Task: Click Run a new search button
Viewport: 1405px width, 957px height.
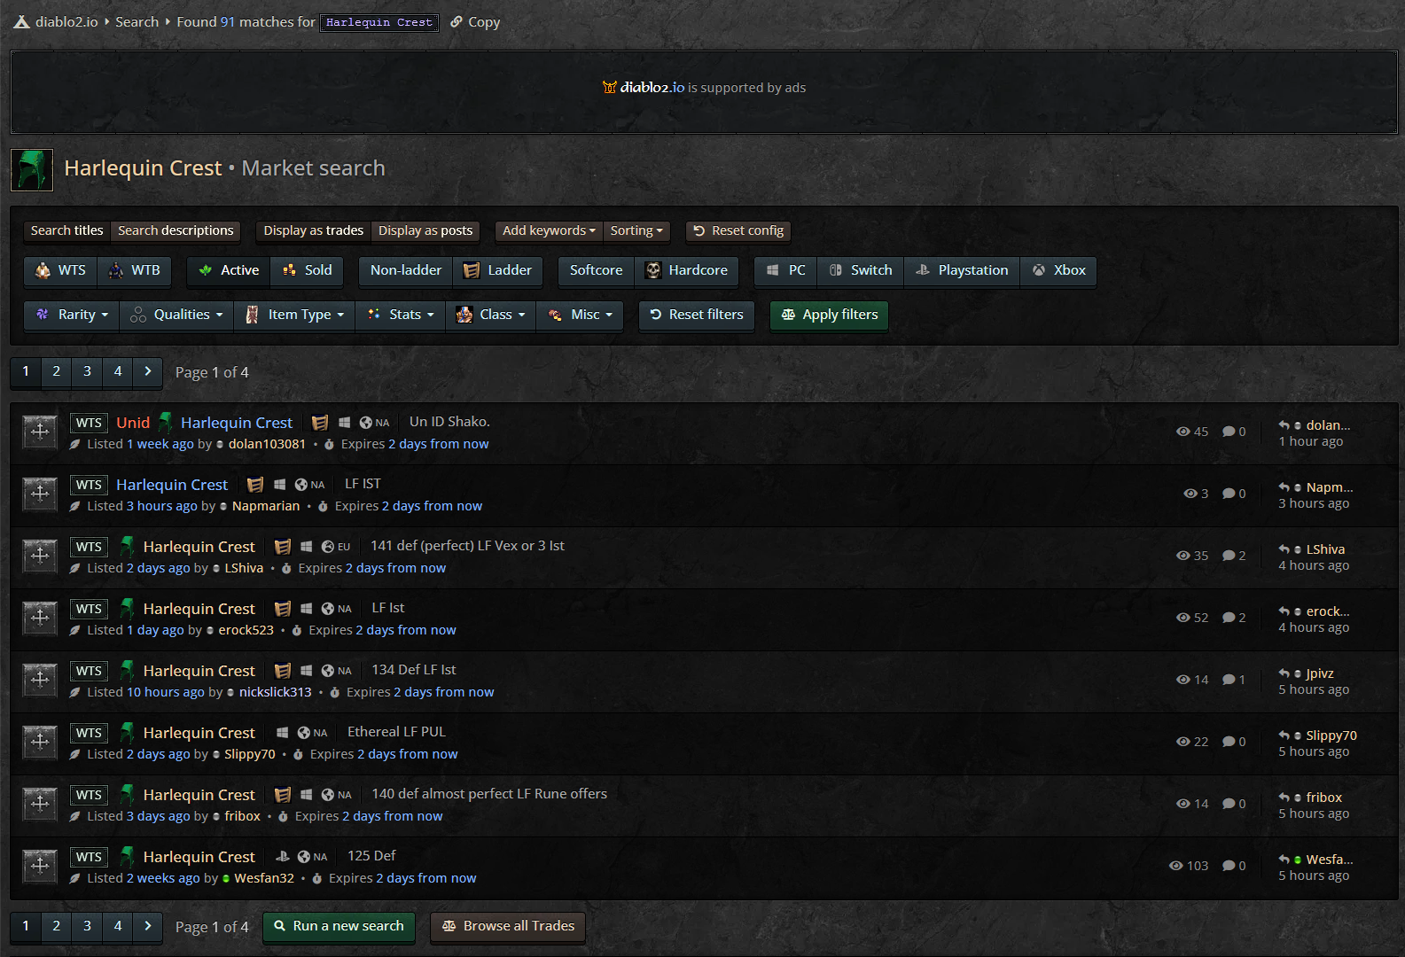Action: [x=339, y=926]
